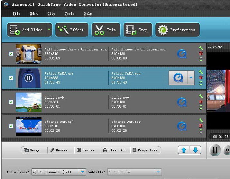The width and height of the screenshot is (230, 179).
Task: Open the Clip menu
Action: (x=51, y=13)
